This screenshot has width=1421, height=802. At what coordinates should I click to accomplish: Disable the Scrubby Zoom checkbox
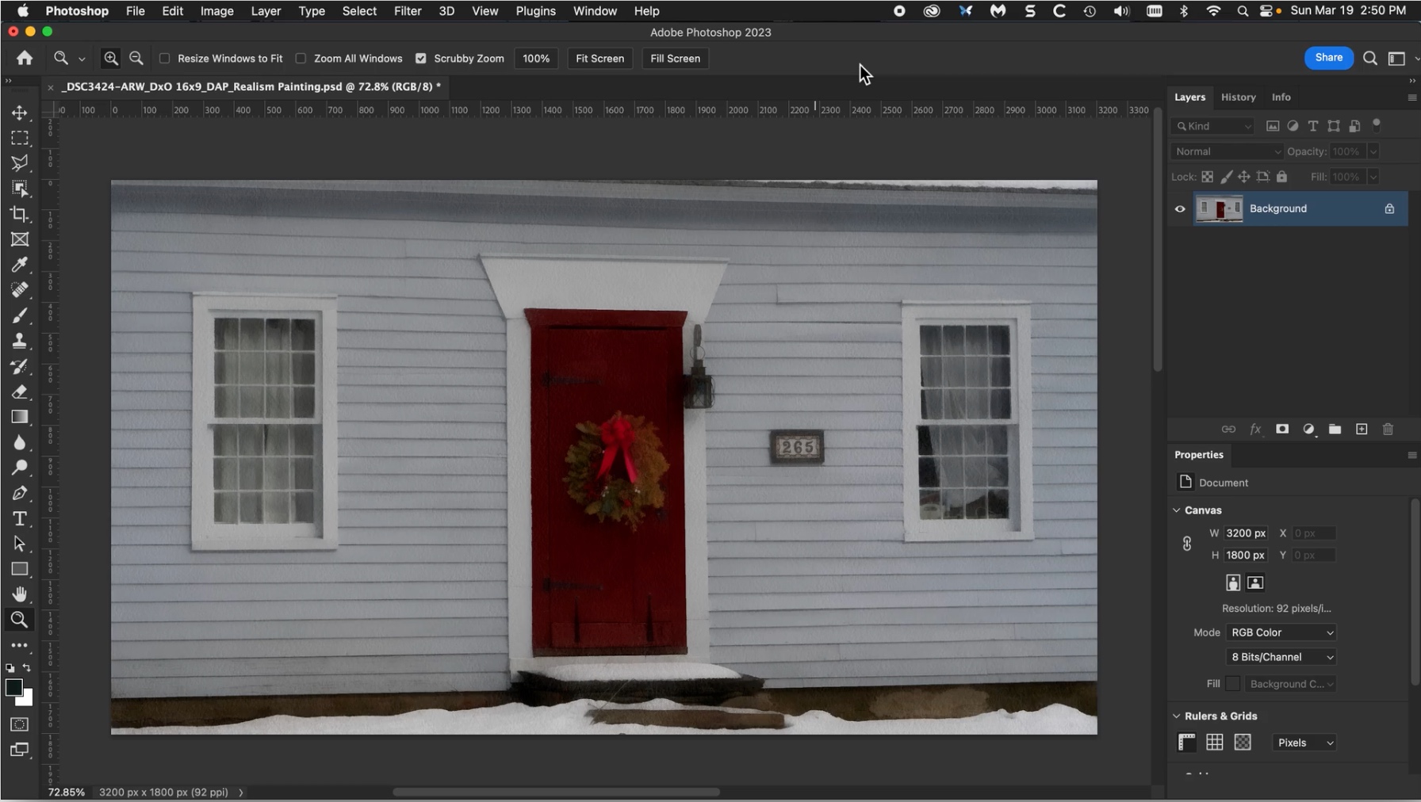[421, 59]
